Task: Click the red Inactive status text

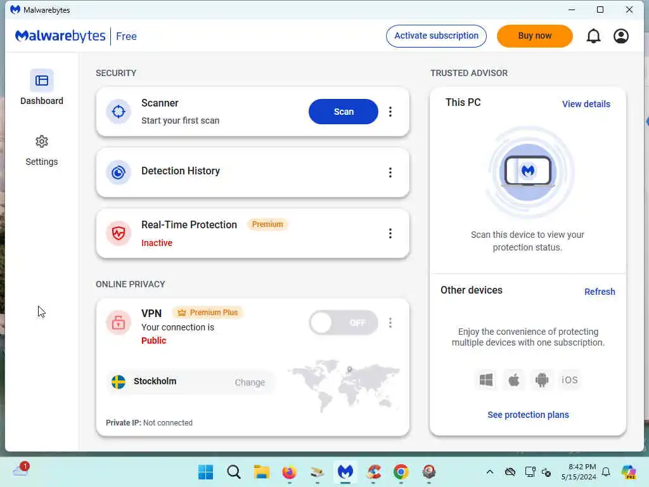Action: tap(157, 243)
